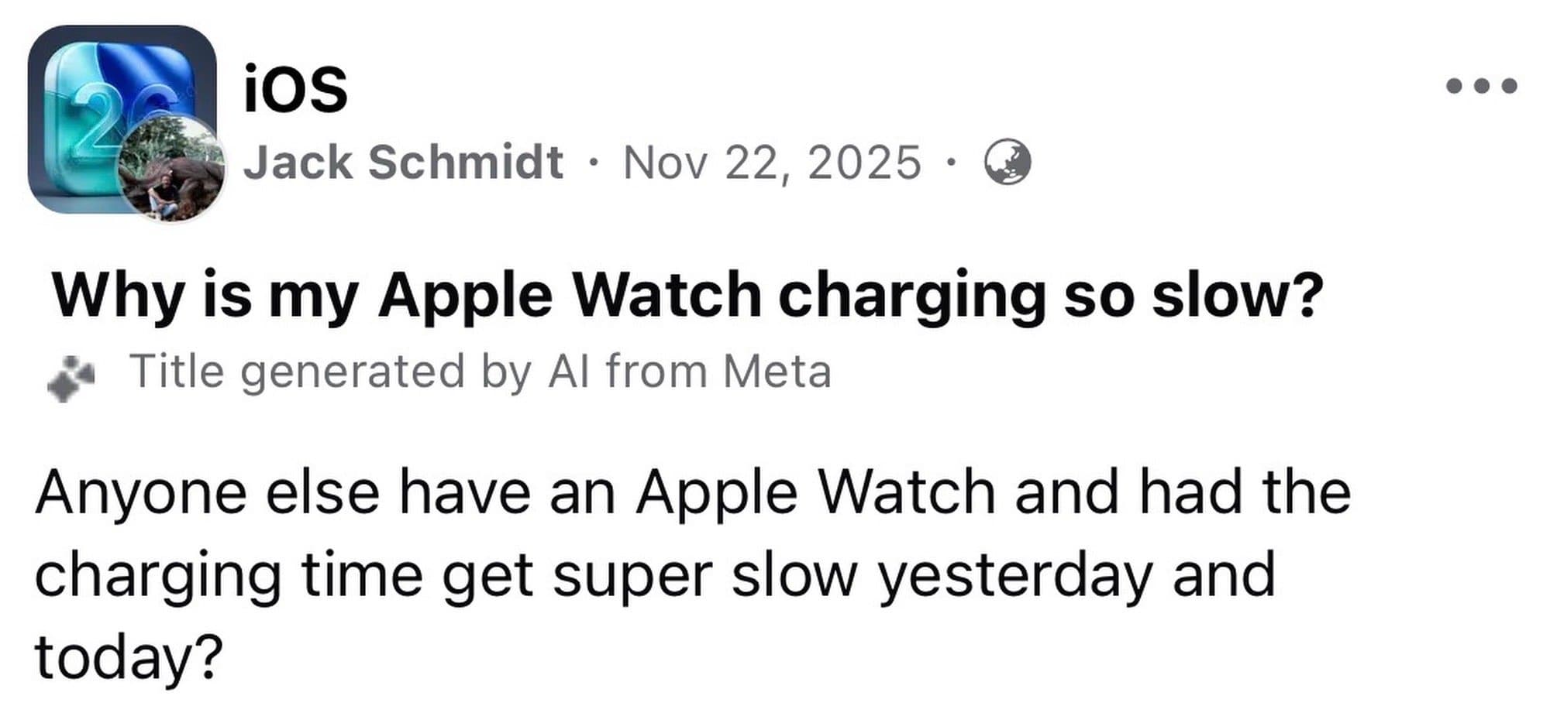This screenshot has width=1550, height=706.
Task: Click the Nov 22, 2025 timestamp
Action: coord(772,163)
